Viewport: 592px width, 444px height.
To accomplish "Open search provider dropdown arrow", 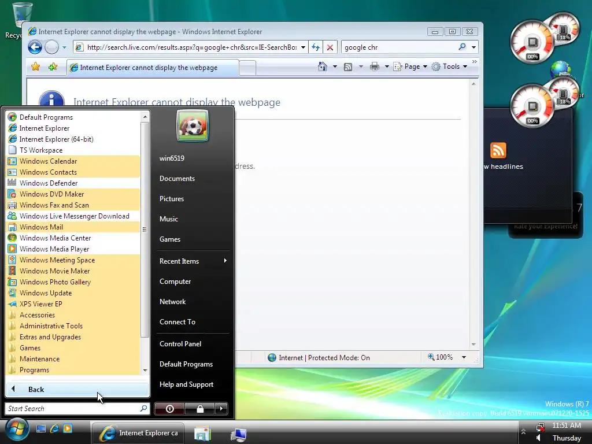I will tap(473, 47).
